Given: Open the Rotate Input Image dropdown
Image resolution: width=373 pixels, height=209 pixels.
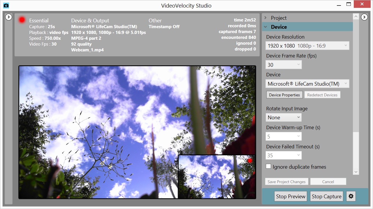Looking at the screenshot, I should pos(284,117).
